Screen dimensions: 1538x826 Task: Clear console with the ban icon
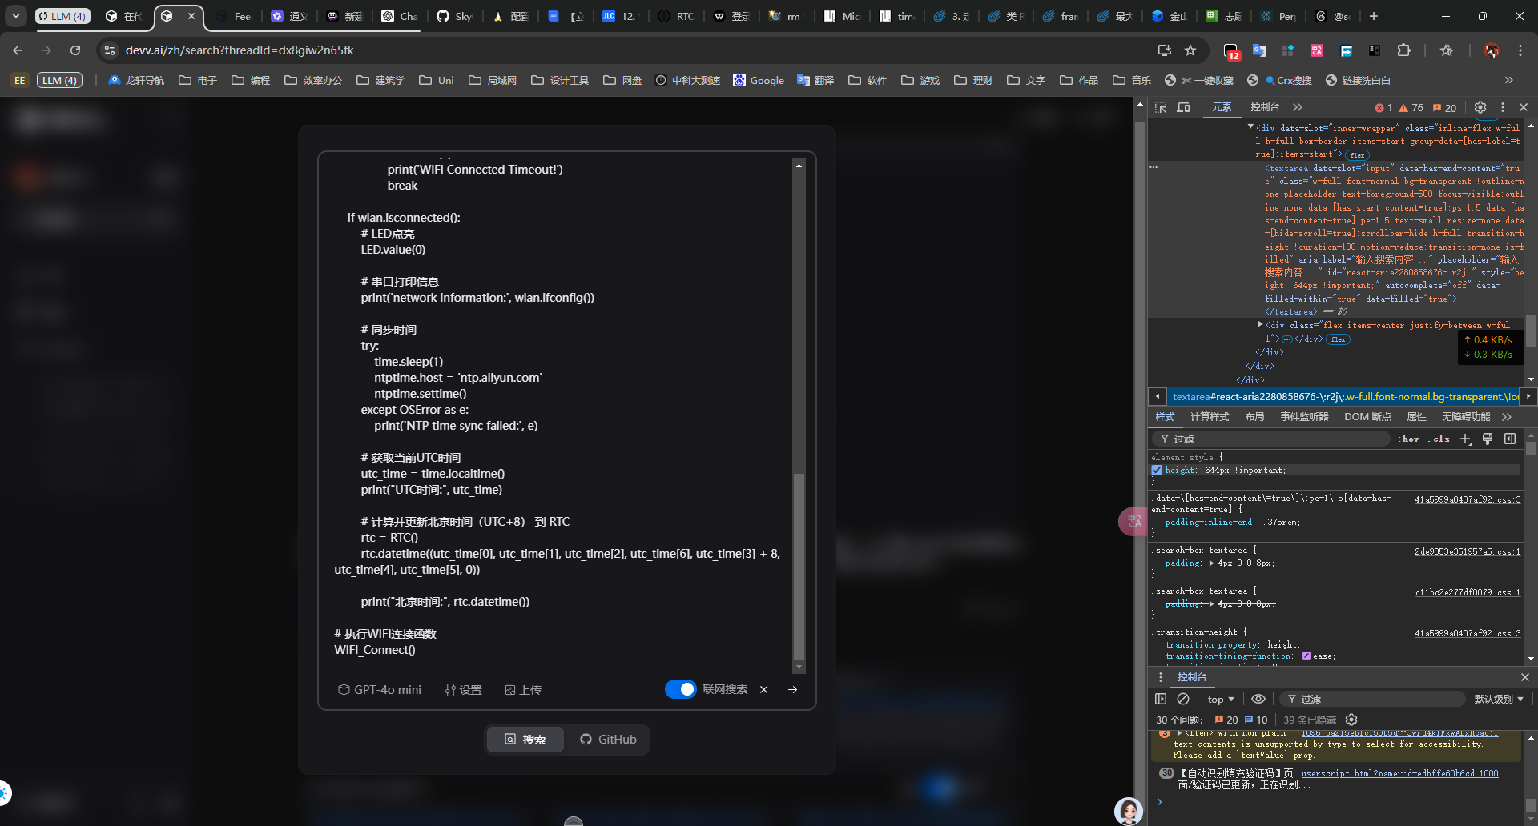pos(1183,699)
